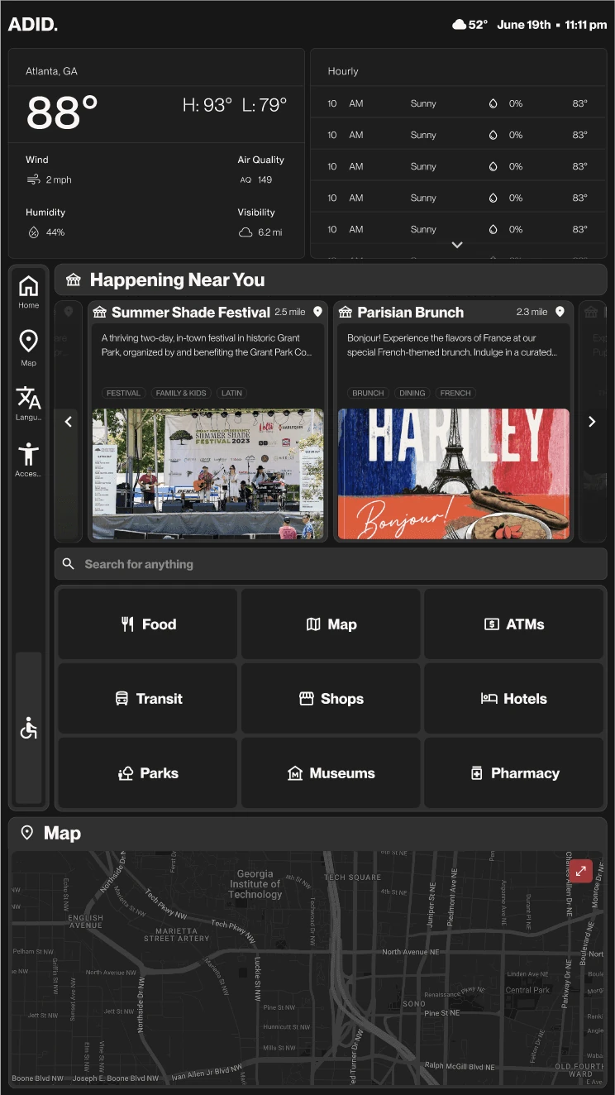Browse the Hotels category
This screenshot has height=1095, width=615.
pos(514,699)
